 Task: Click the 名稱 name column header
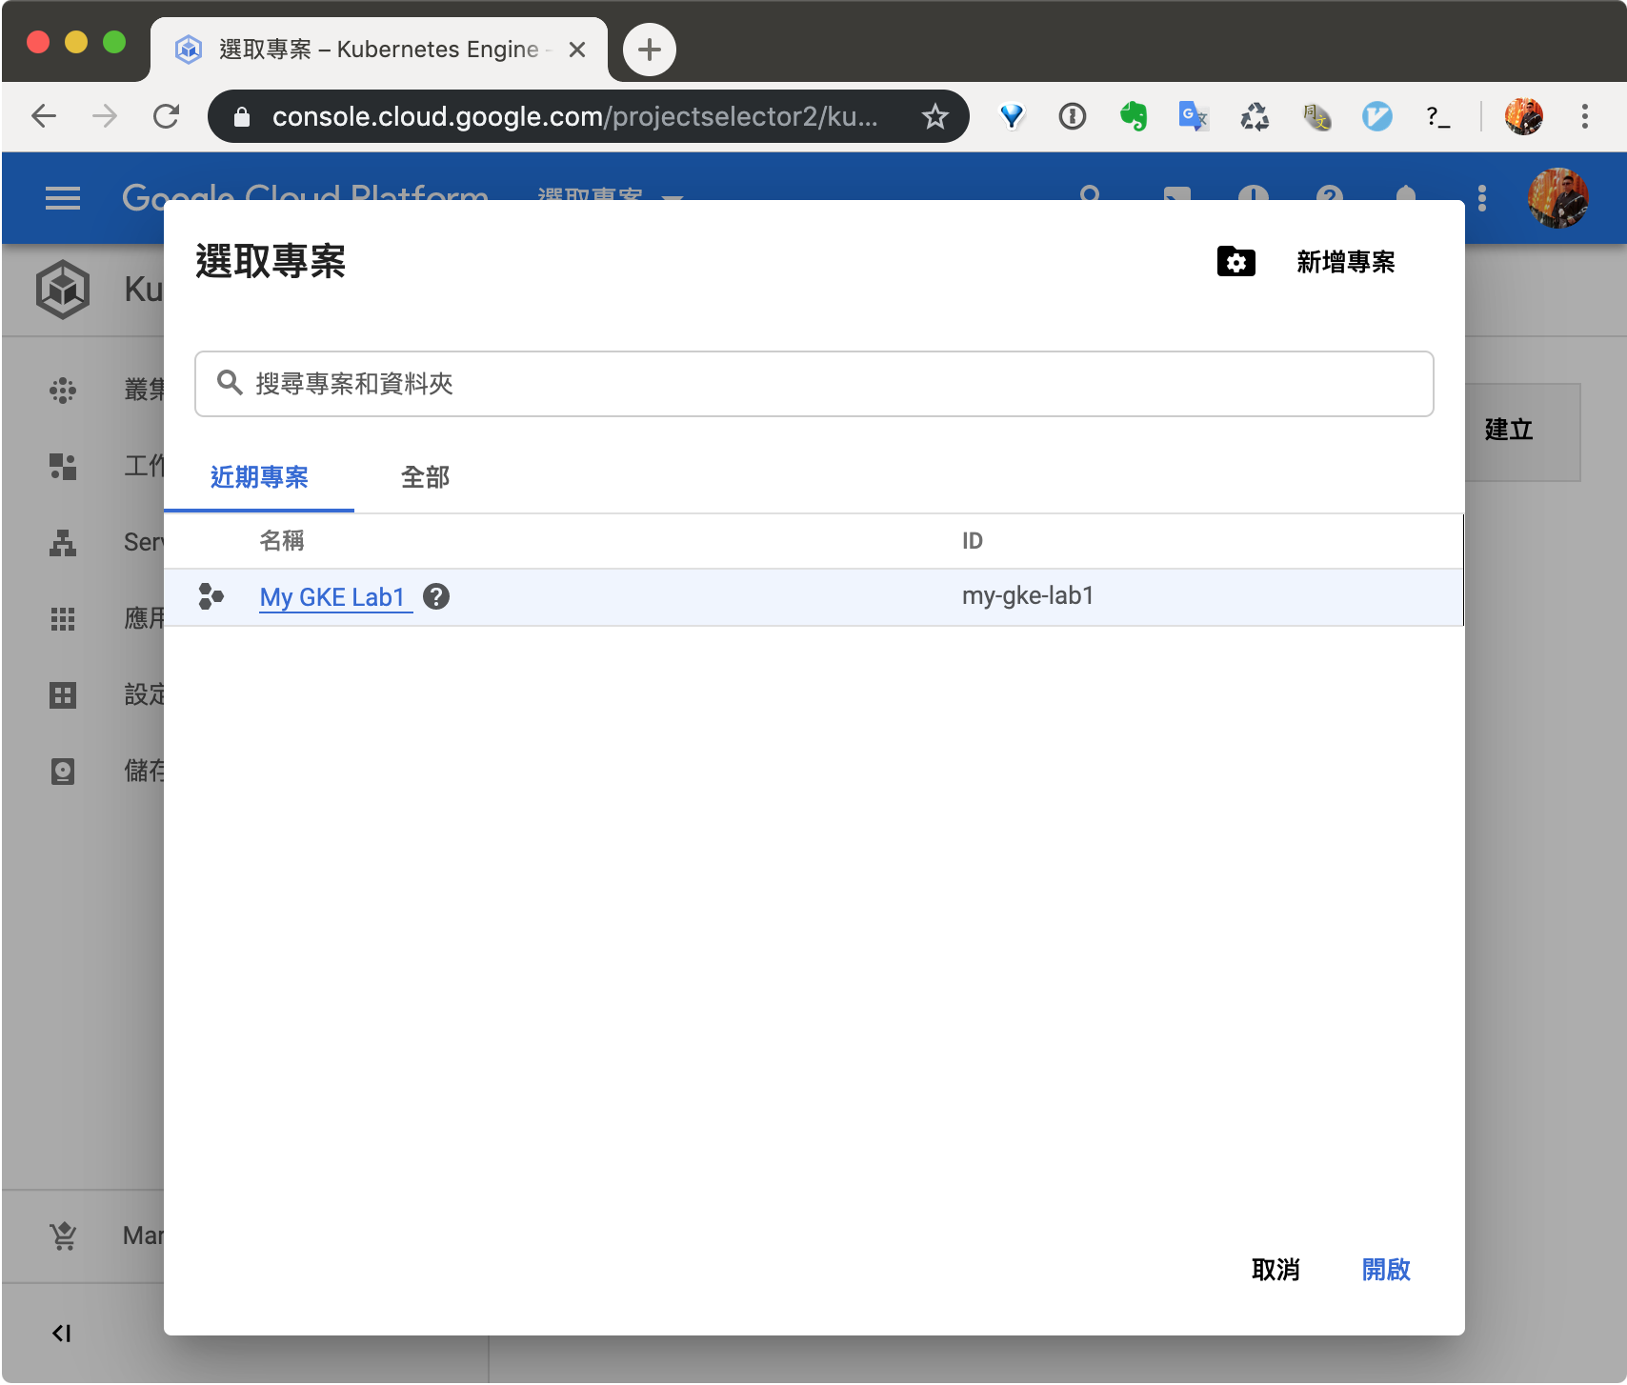(x=282, y=541)
